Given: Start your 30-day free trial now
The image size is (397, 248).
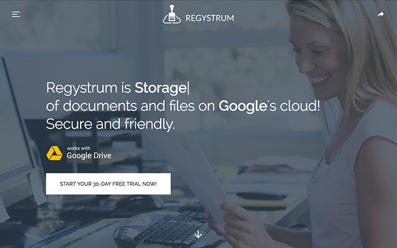Looking at the screenshot, I should pyautogui.click(x=108, y=184).
